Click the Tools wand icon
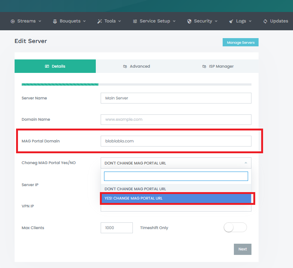The height and width of the screenshot is (268, 293). pos(100,21)
